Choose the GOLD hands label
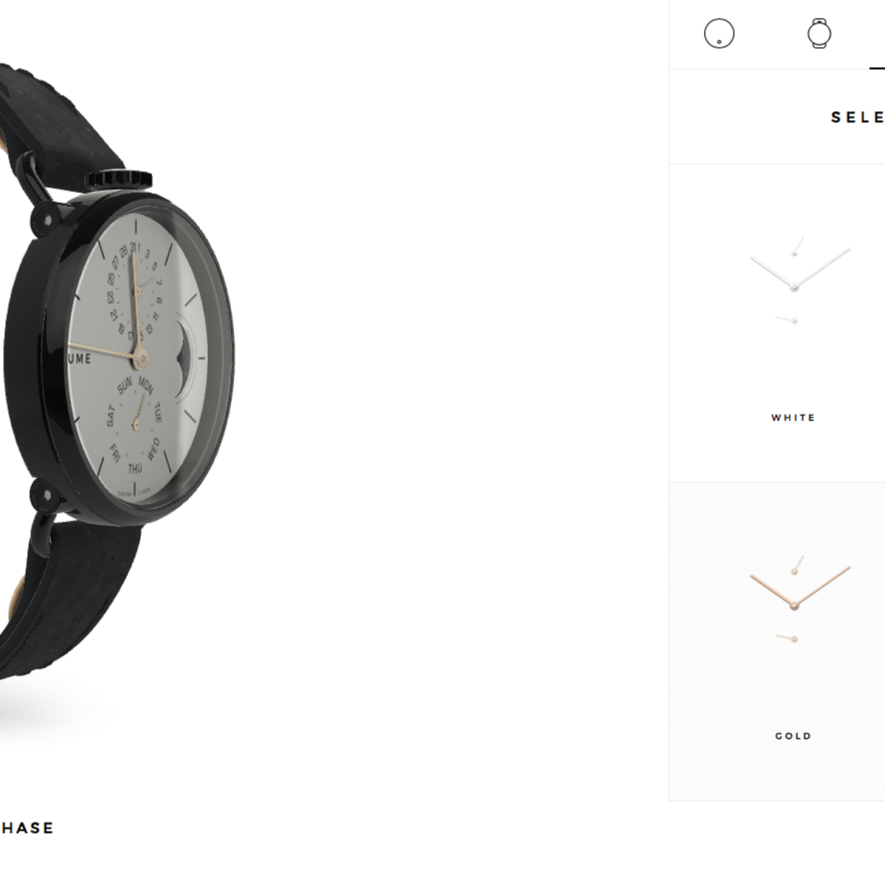The height and width of the screenshot is (885, 885). [794, 736]
